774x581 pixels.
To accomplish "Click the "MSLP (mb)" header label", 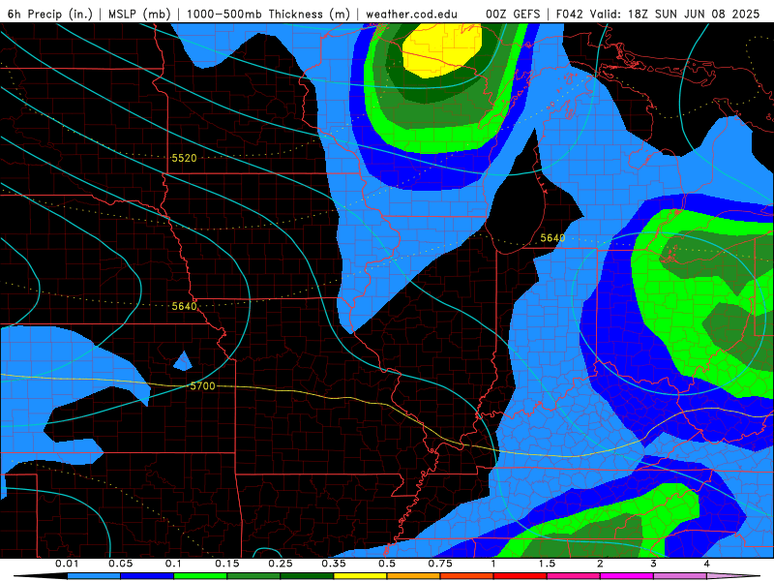I will tap(139, 14).
